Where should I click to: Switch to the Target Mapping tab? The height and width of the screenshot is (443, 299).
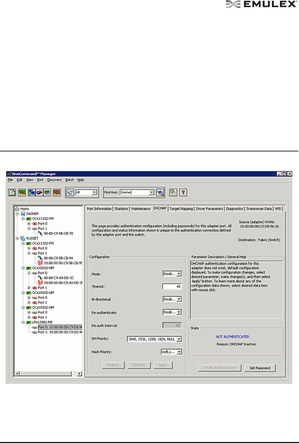(x=181, y=209)
